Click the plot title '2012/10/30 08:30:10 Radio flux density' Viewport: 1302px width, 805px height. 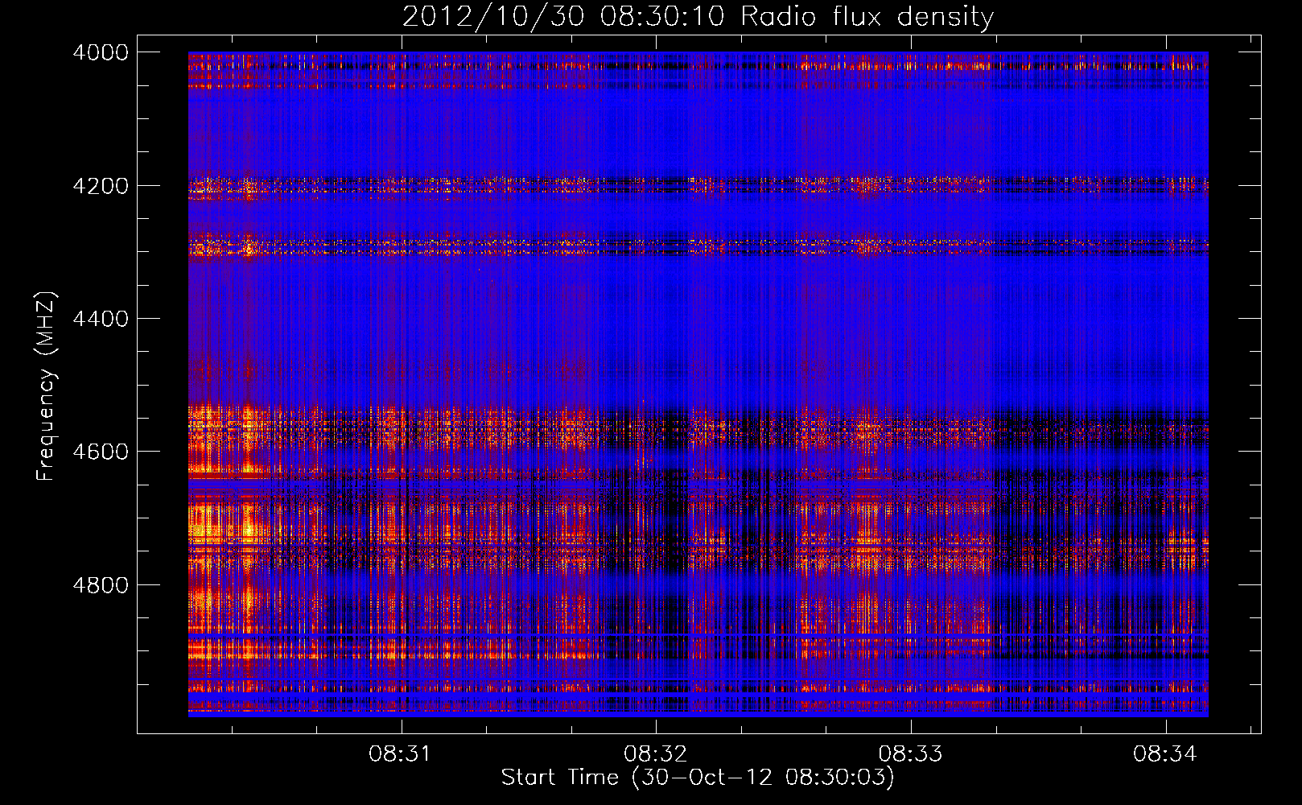(x=698, y=17)
